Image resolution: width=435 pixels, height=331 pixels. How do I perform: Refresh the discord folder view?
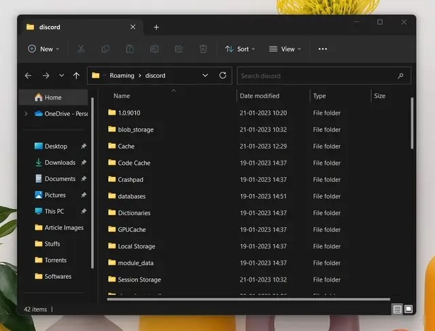click(x=223, y=75)
